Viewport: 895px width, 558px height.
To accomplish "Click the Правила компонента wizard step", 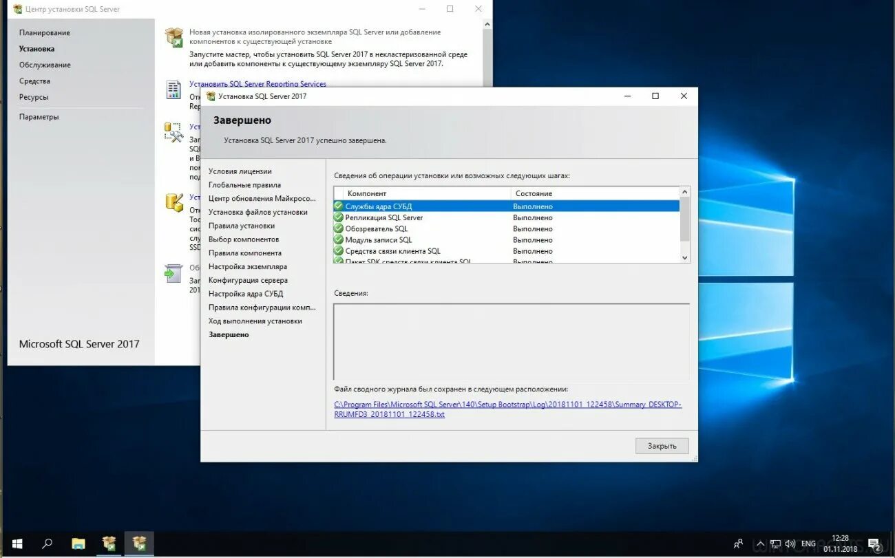I will [x=245, y=253].
